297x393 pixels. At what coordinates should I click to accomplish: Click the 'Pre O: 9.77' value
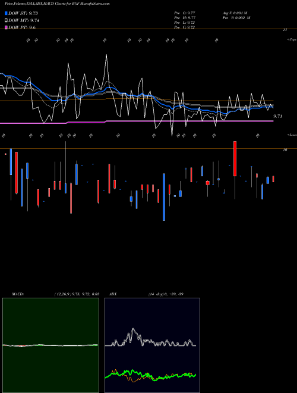pos(185,13)
